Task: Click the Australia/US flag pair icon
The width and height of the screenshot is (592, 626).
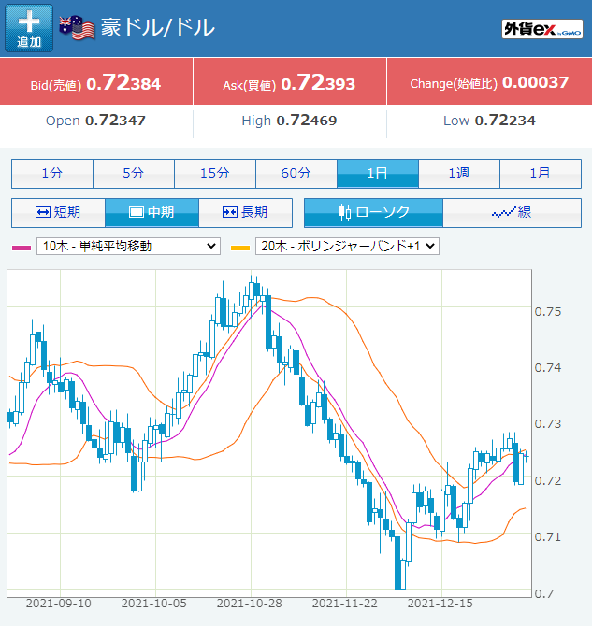Action: pyautogui.click(x=77, y=27)
